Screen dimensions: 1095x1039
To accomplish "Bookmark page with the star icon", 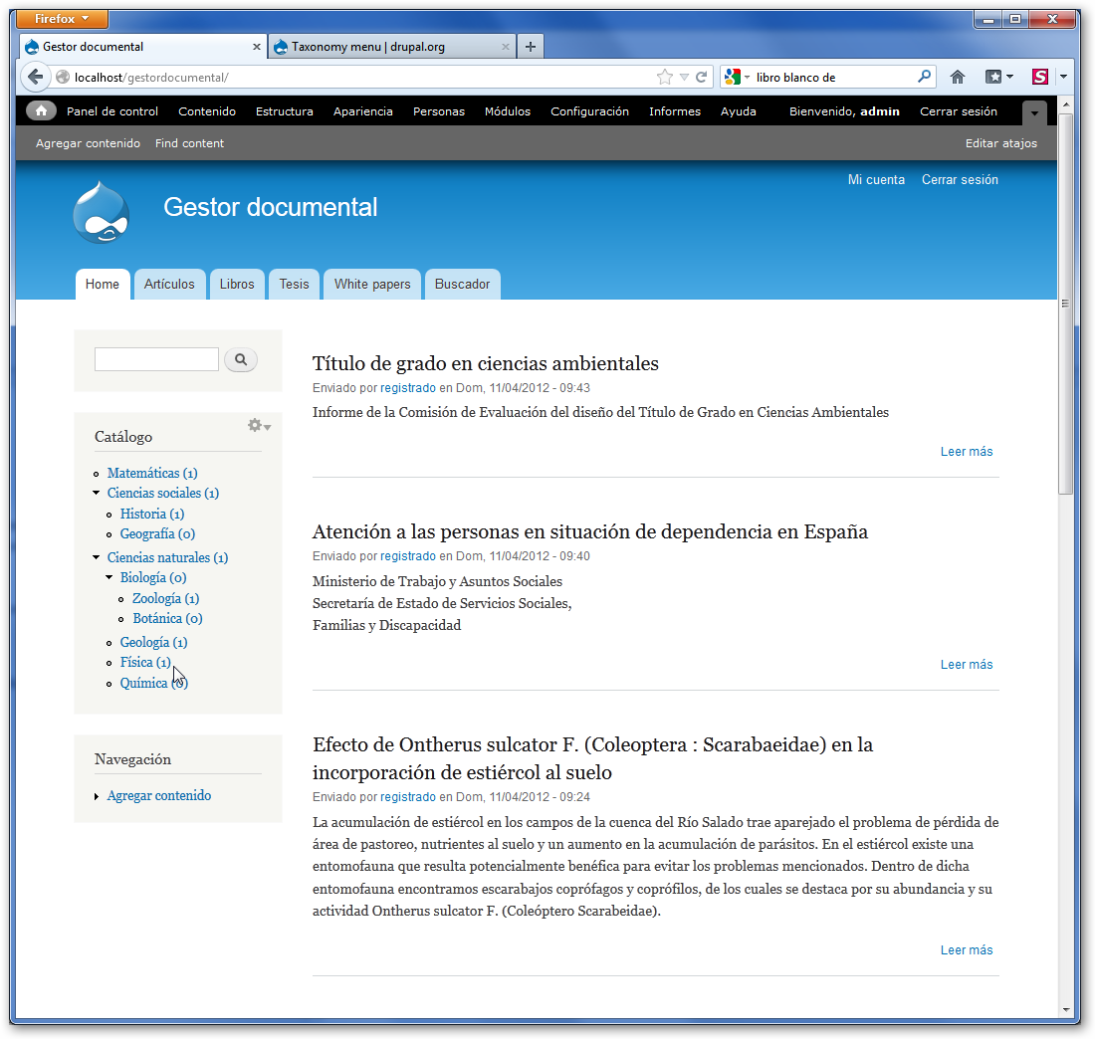I will tap(664, 77).
